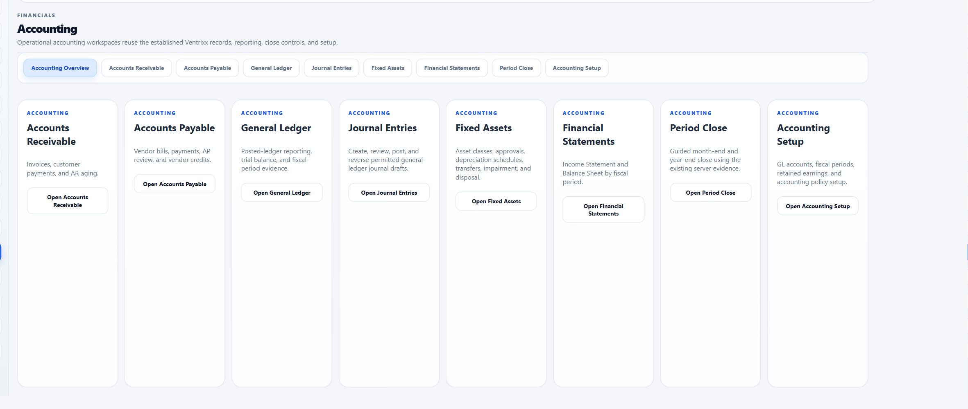
Task: Switch to the Accounting Setup tab
Action: (x=577, y=68)
